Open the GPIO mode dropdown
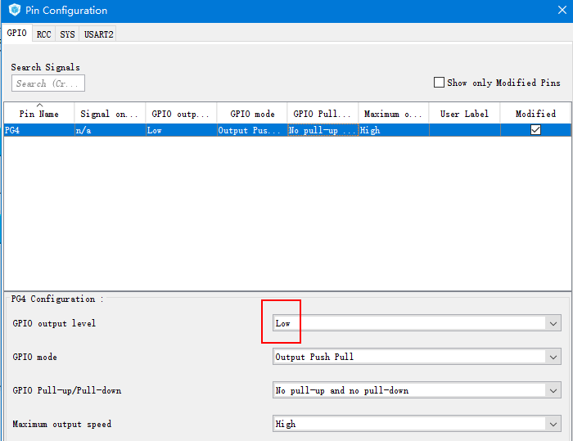 [417, 357]
